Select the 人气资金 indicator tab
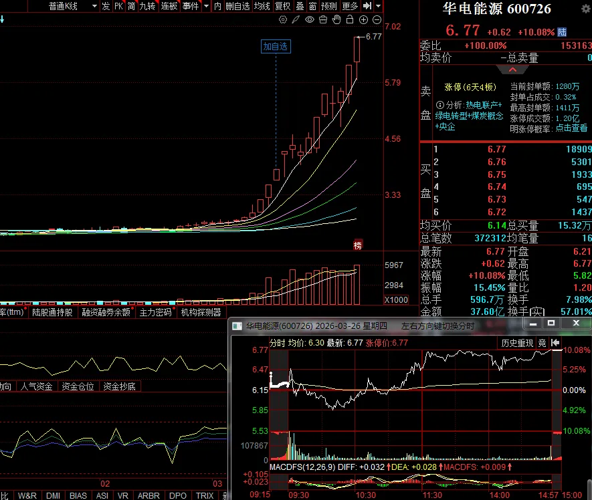 coord(36,386)
